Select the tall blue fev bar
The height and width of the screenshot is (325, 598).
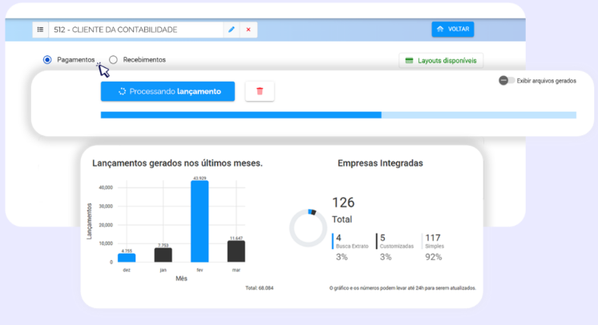click(x=200, y=221)
